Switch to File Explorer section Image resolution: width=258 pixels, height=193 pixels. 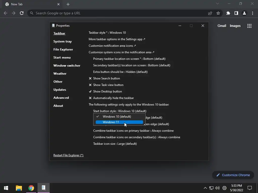point(63,50)
